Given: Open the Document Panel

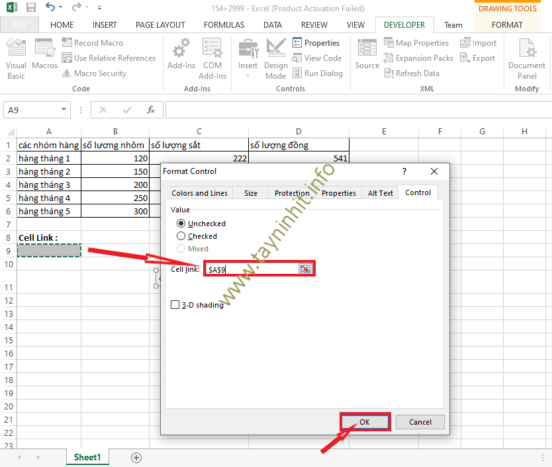Looking at the screenshot, I should click(527, 58).
